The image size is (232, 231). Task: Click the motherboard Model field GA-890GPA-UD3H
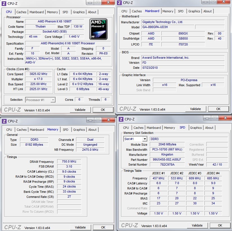coord(168,27)
